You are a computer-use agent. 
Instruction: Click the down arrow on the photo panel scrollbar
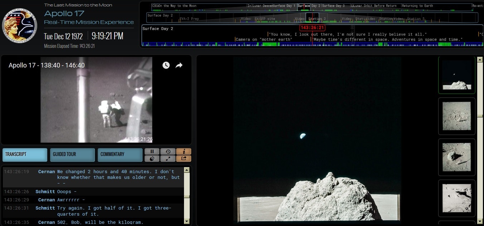coord(480,222)
